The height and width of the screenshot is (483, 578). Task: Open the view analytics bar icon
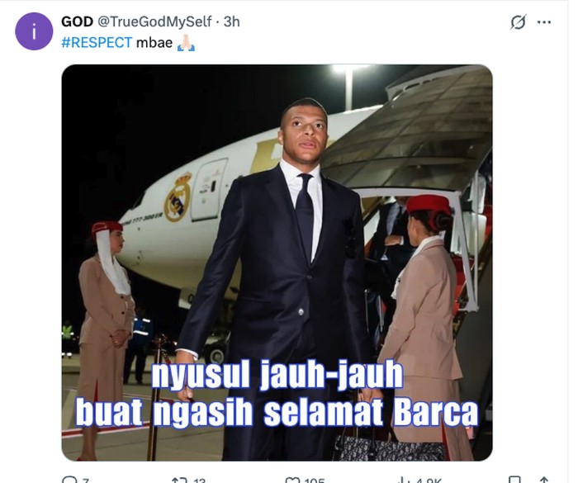coord(405,480)
